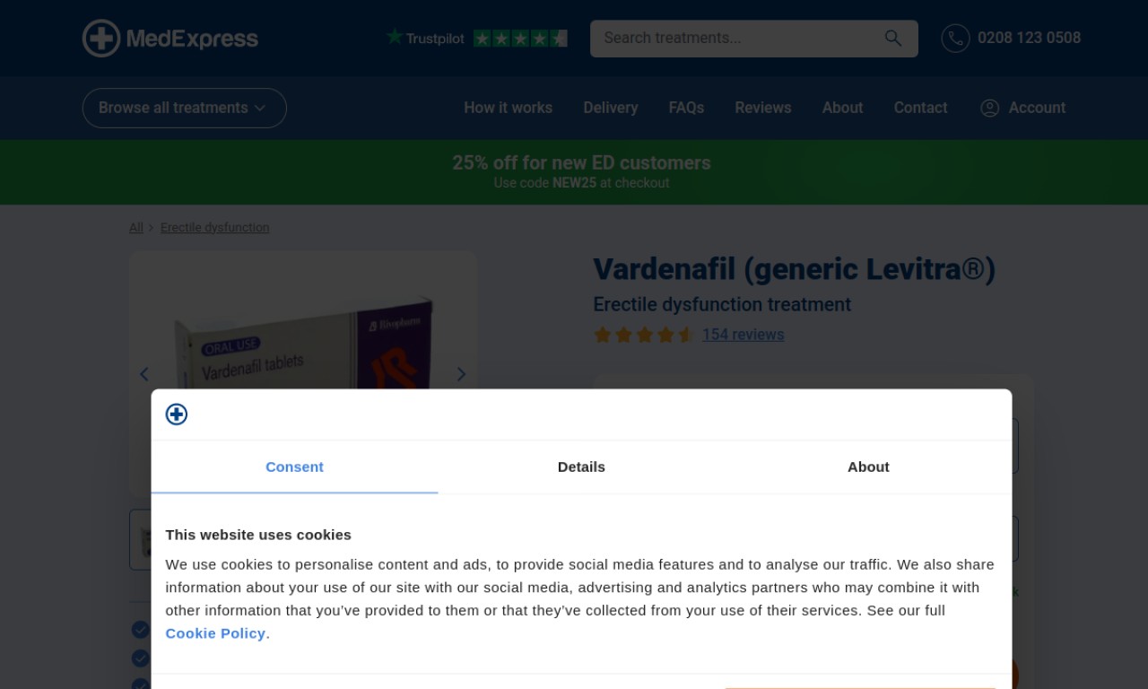Go to Erectile dysfunction breadcrumb
The height and width of the screenshot is (689, 1148).
point(214,228)
